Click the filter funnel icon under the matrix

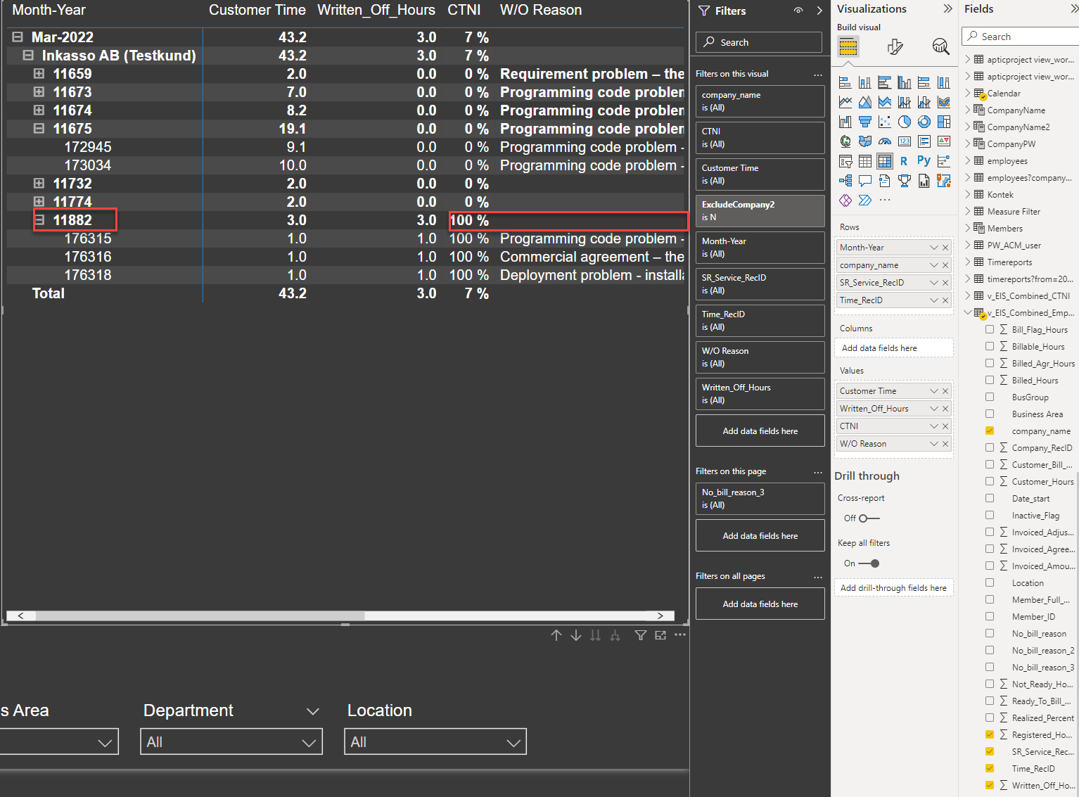click(641, 635)
